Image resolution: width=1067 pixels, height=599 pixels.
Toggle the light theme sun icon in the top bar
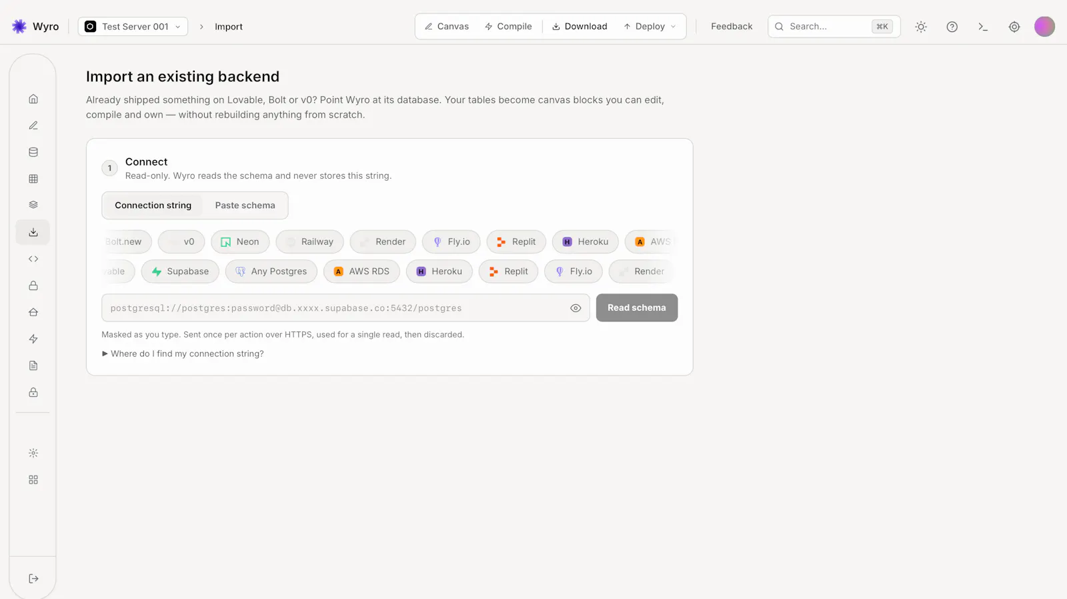[921, 27]
